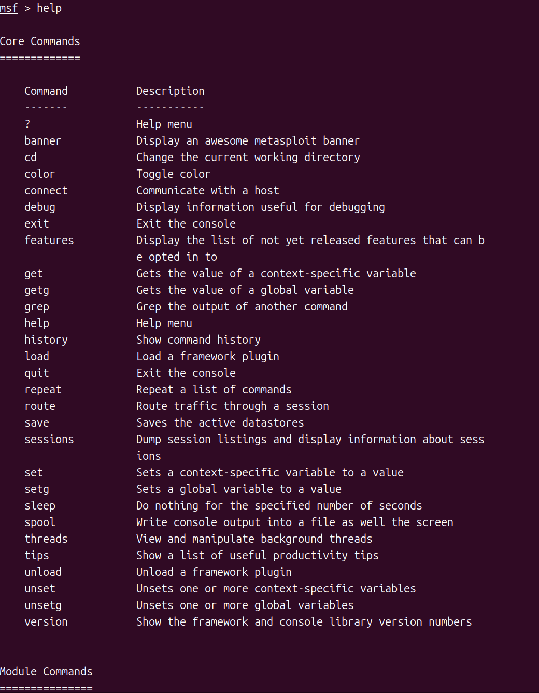Click the 'Module Commands' heading

[46, 672]
